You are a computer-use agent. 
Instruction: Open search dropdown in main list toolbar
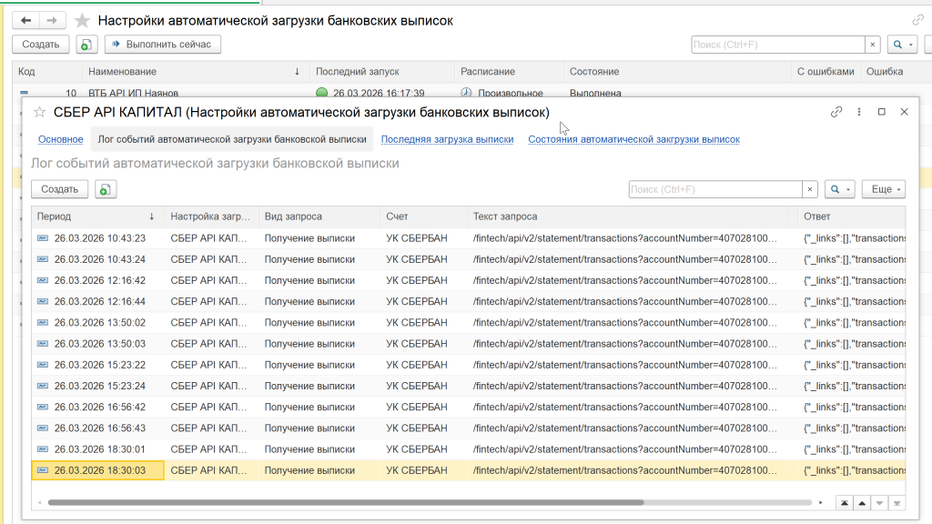click(901, 44)
